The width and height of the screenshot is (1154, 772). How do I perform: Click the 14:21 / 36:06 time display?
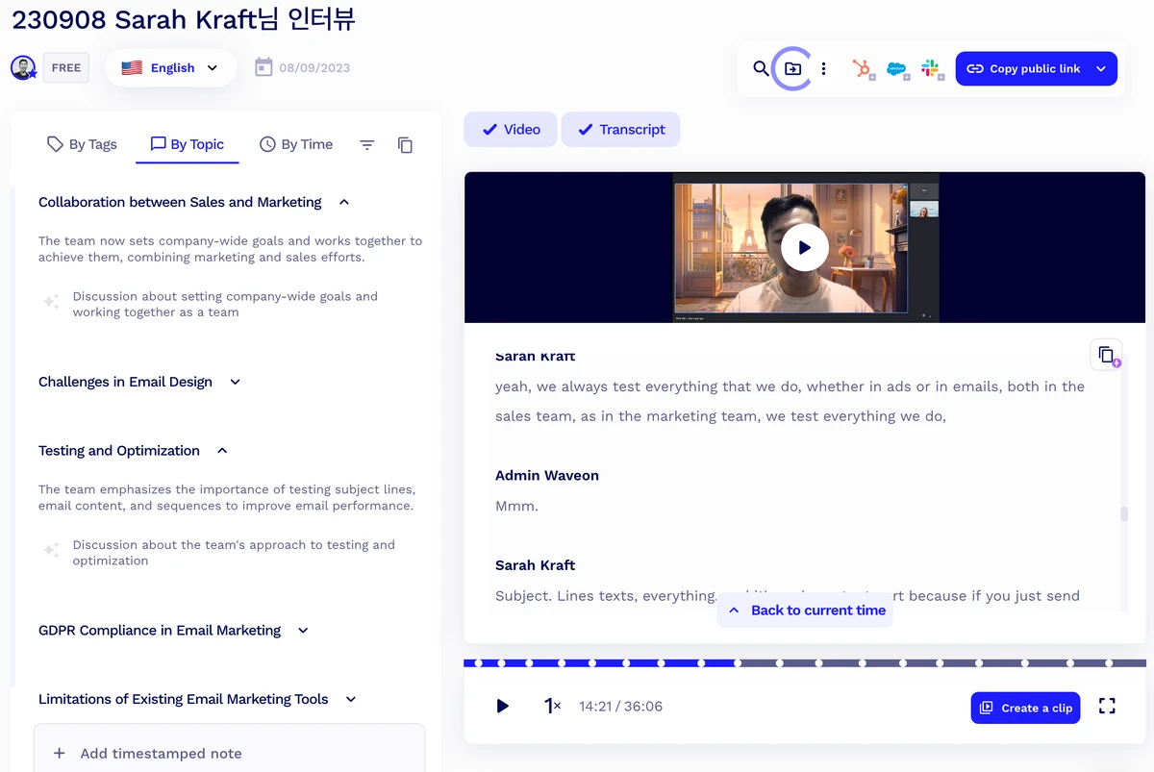point(620,706)
